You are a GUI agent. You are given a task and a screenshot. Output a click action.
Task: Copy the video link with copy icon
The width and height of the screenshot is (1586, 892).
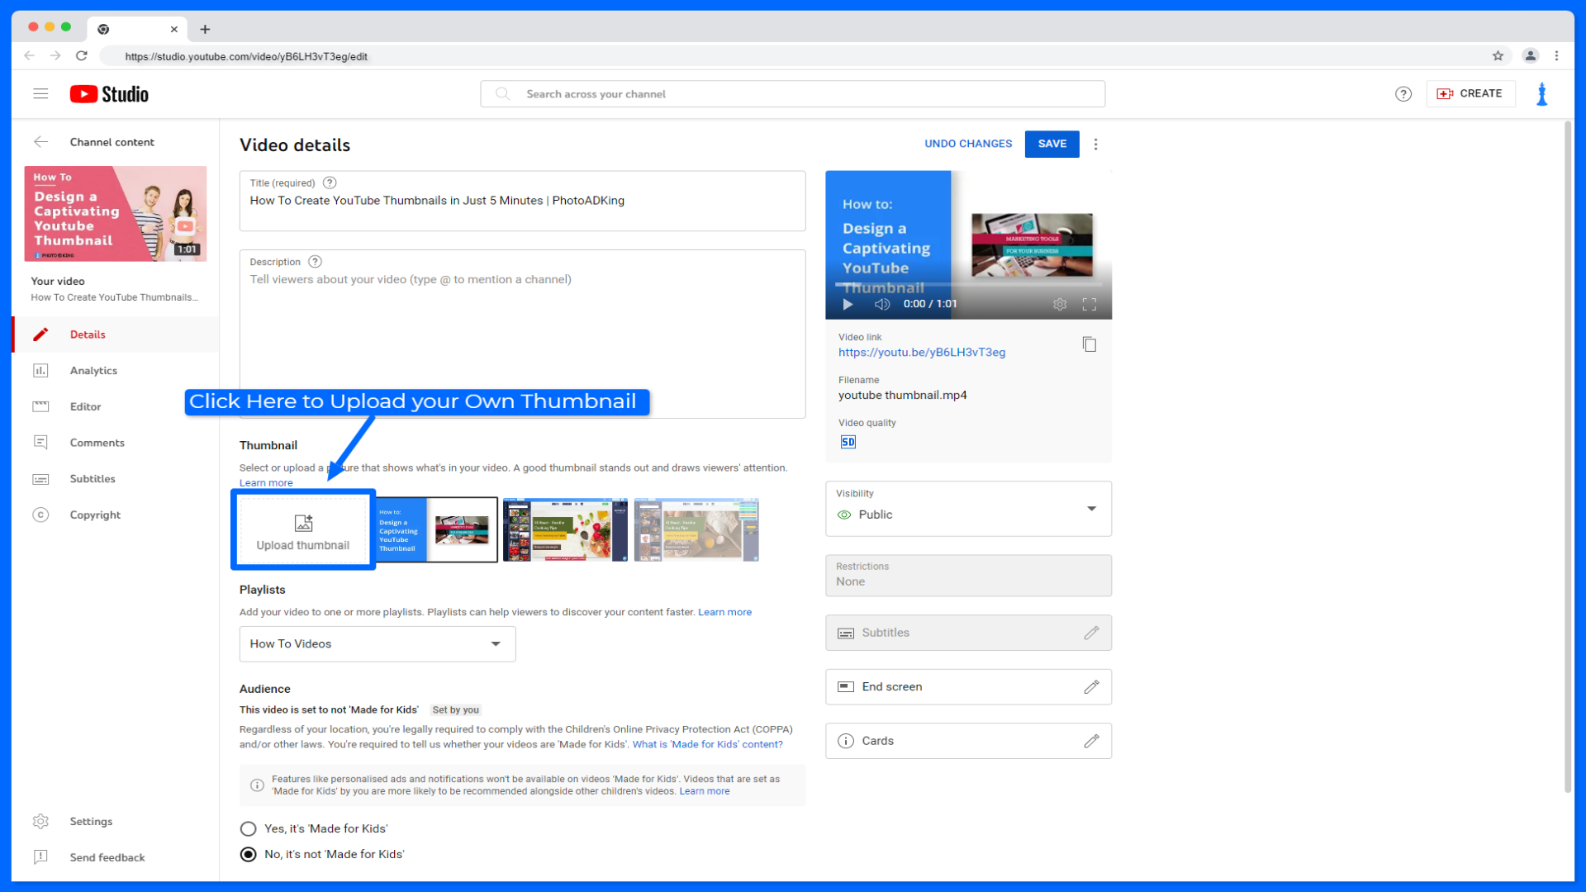point(1089,344)
